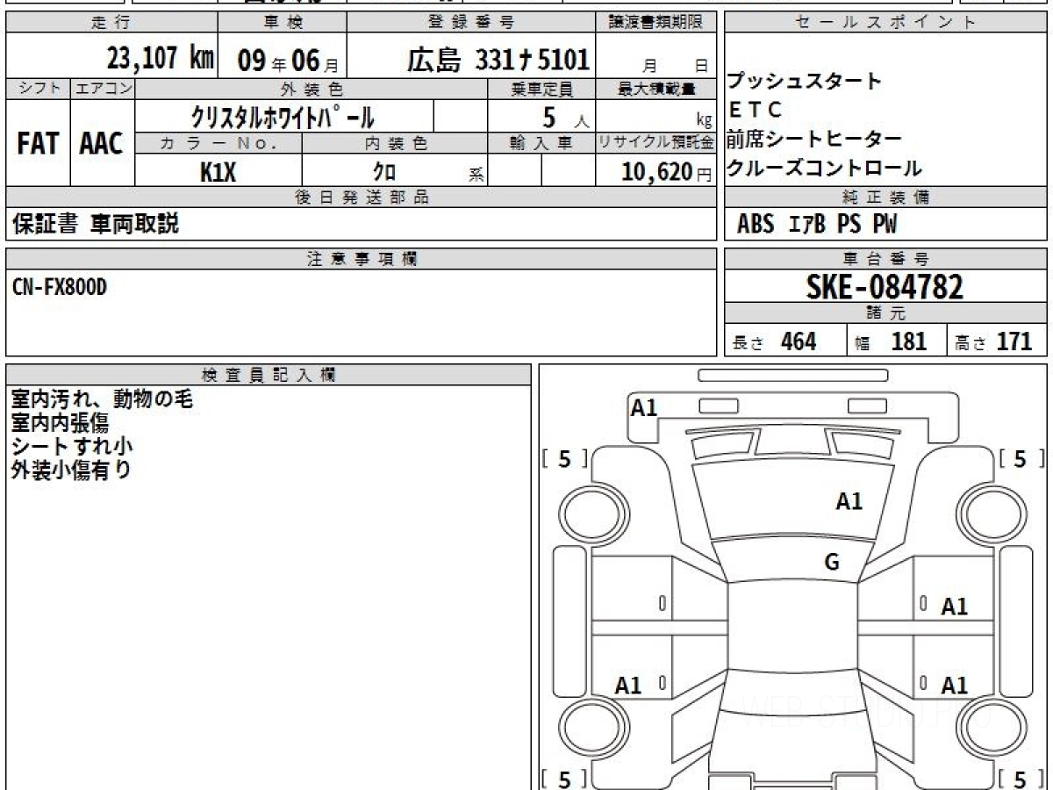Click the FAT shift type cell
This screenshot has width=1053, height=790.
pyautogui.click(x=38, y=144)
